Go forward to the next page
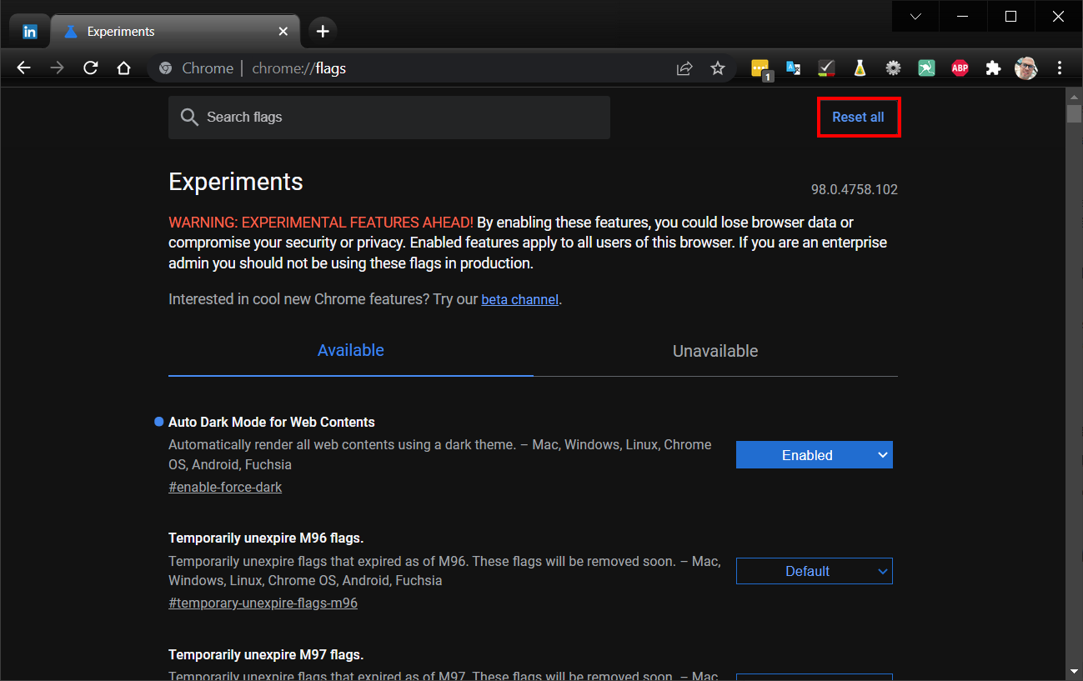Screen dimensions: 1083x681 tap(58, 68)
